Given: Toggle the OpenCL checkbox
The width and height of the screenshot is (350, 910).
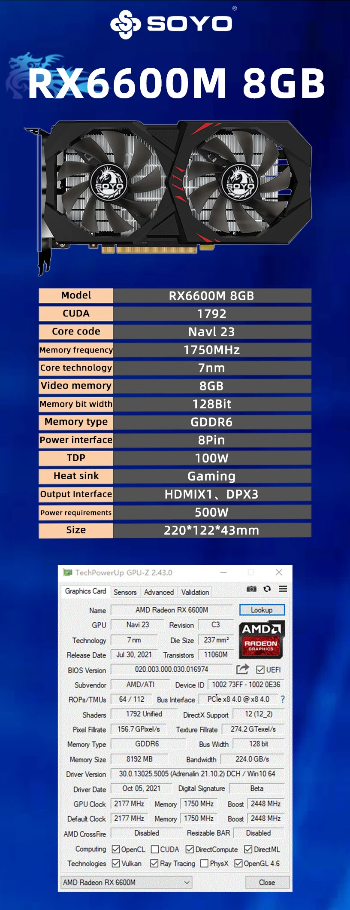Looking at the screenshot, I should [x=116, y=849].
